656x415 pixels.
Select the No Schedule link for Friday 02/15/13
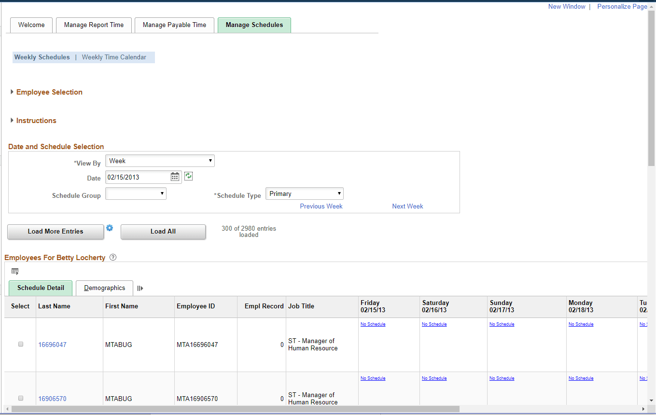click(x=373, y=324)
